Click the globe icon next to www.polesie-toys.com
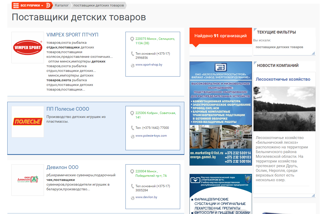Viewport: 334px width, 214px height. (133, 137)
